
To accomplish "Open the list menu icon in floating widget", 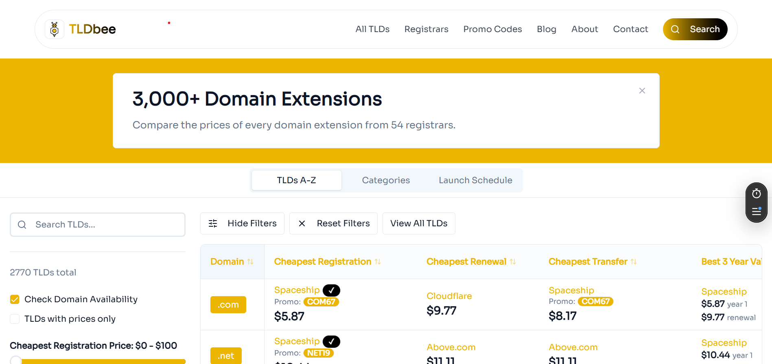I will click(756, 211).
